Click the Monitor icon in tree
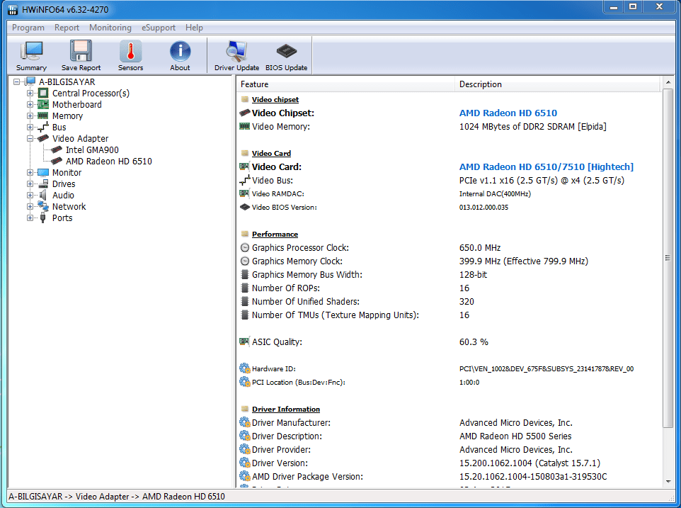This screenshot has height=508, width=681. [x=43, y=172]
